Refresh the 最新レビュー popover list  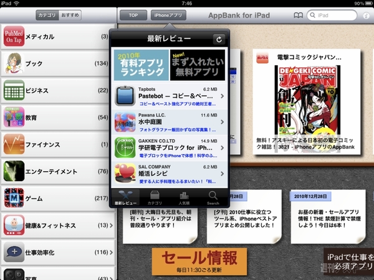[219, 39]
